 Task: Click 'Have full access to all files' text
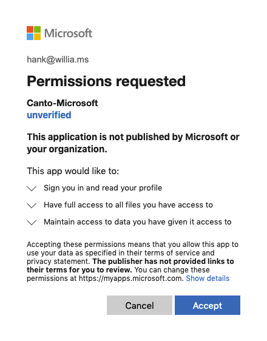[128, 205]
